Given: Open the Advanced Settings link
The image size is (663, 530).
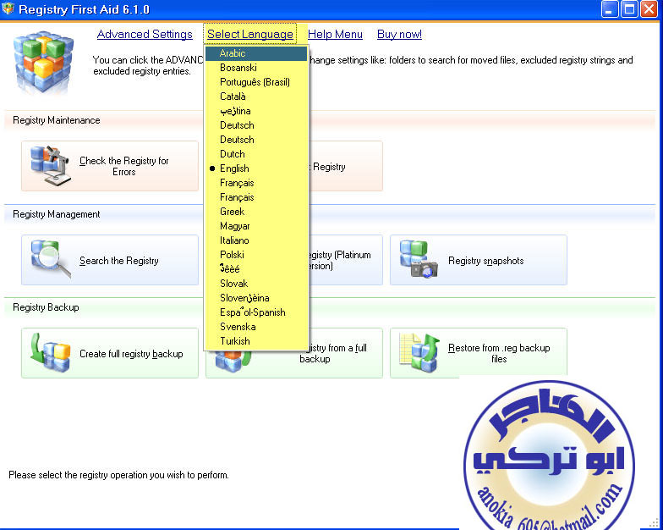Looking at the screenshot, I should 145,35.
